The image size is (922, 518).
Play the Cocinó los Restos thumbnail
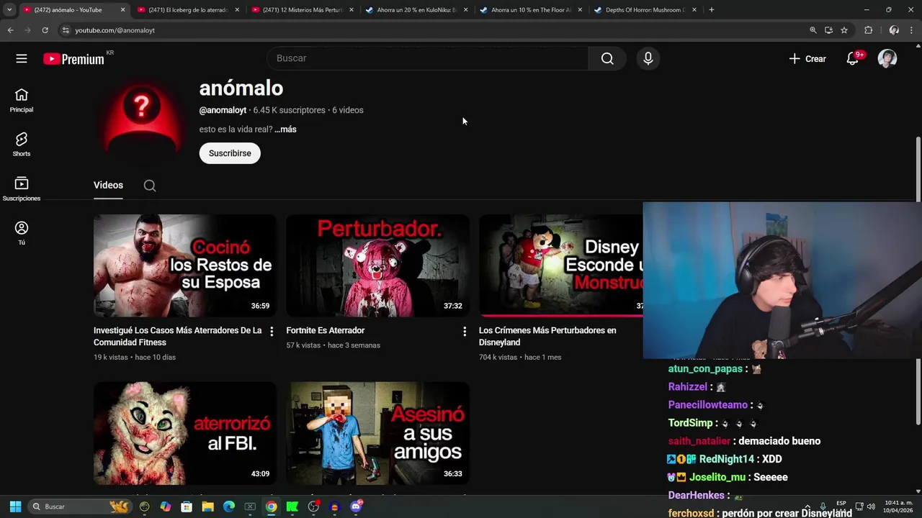(185, 265)
